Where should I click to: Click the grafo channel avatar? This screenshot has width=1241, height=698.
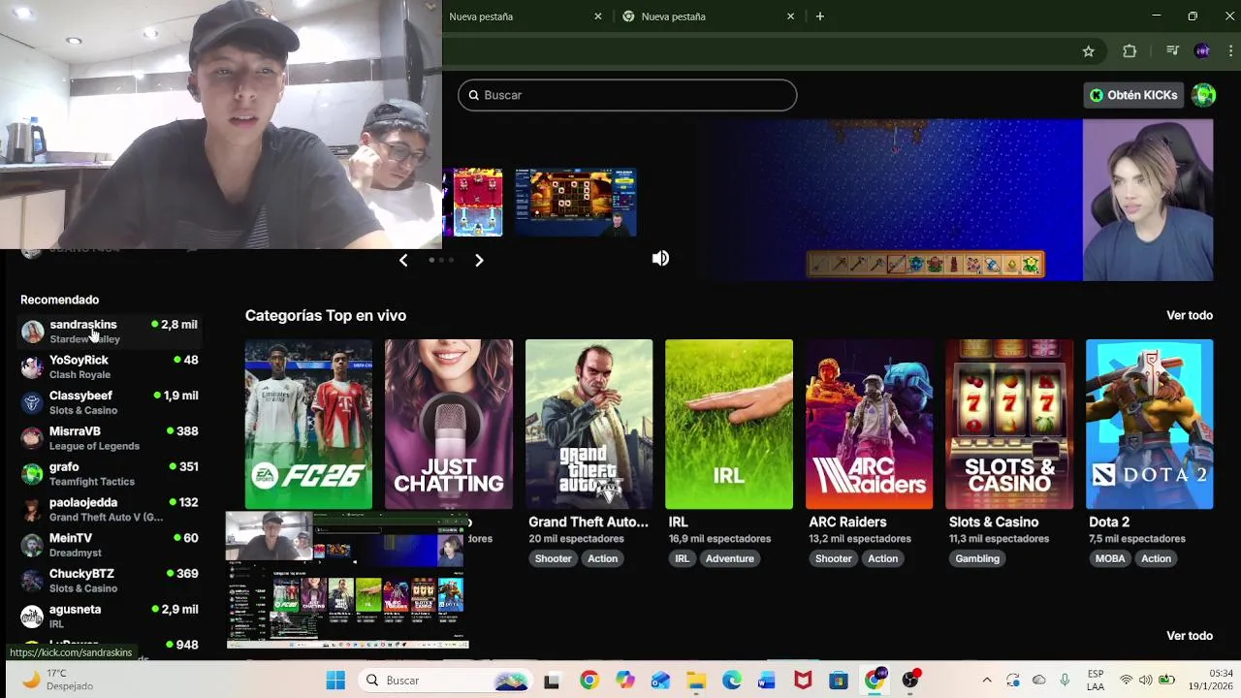click(x=32, y=474)
